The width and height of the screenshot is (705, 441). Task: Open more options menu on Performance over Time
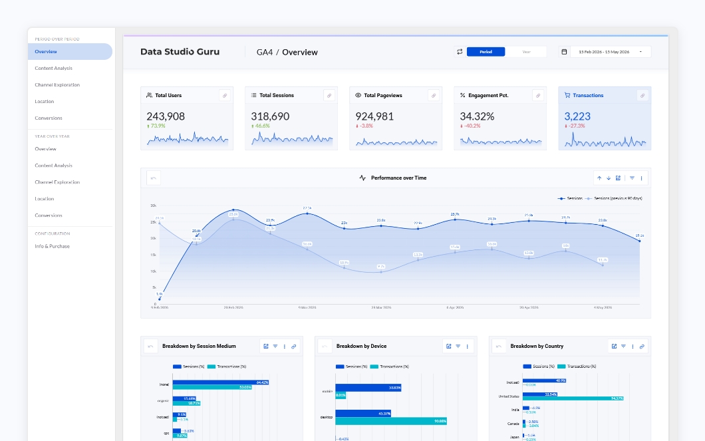(x=641, y=178)
